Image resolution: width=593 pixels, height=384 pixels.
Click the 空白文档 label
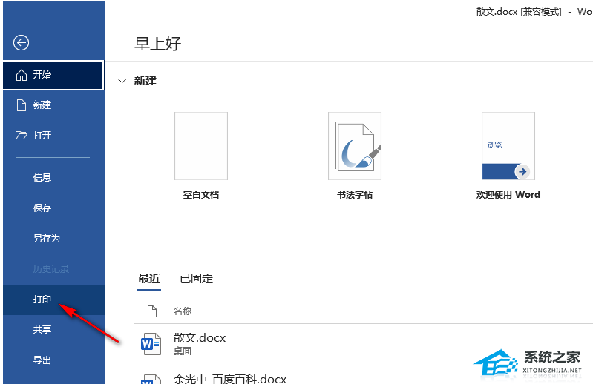click(x=201, y=195)
